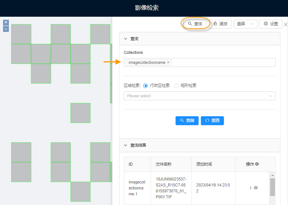288x205 pixels.
Task: Close the side panel with X
Action: (x=285, y=25)
